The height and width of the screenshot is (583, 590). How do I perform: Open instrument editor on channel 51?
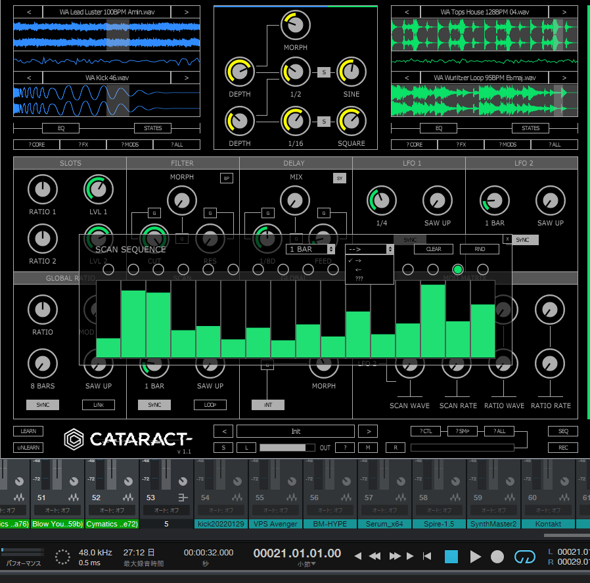coord(74,498)
